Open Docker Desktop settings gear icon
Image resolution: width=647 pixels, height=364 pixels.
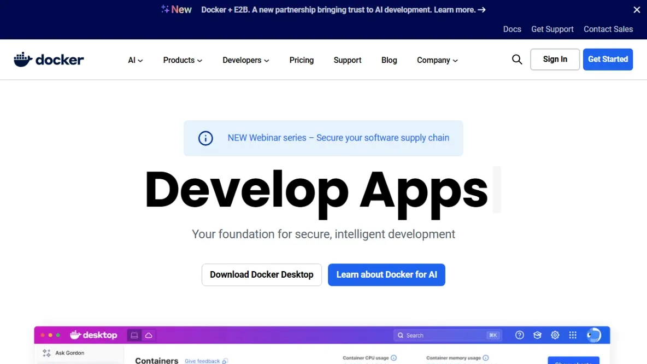tap(555, 335)
